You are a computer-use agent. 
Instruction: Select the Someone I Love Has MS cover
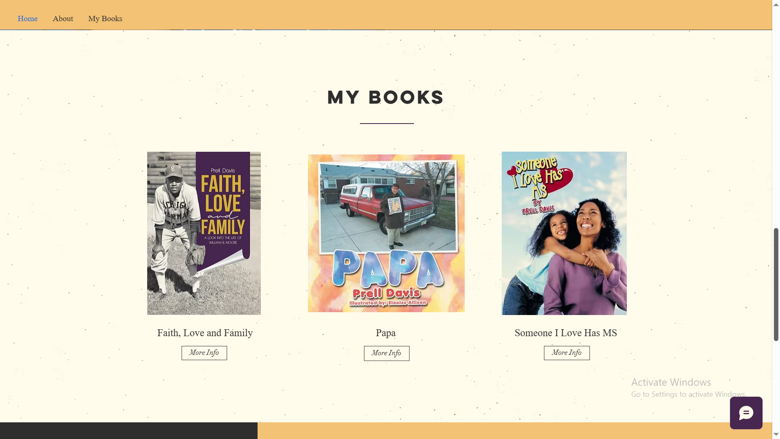point(564,233)
